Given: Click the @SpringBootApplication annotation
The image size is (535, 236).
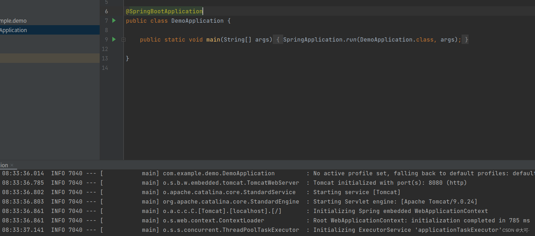Looking at the screenshot, I should (x=164, y=11).
